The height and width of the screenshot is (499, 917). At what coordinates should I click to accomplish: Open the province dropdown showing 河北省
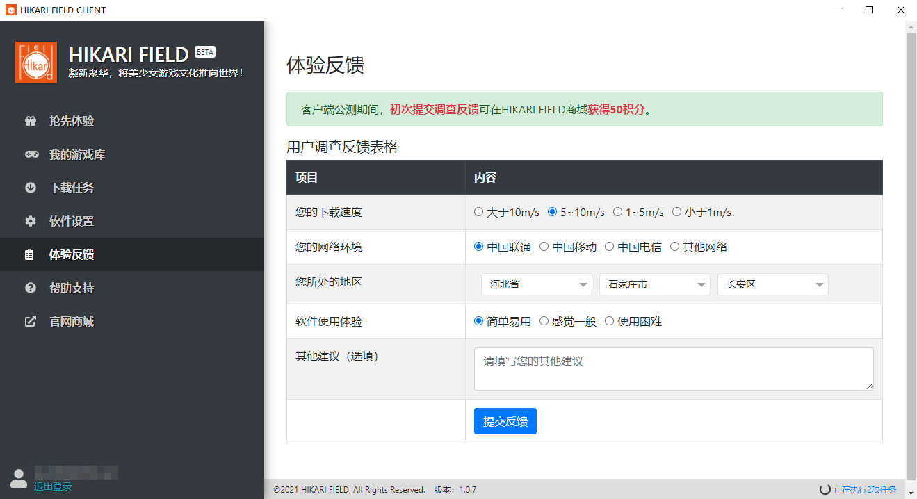[x=537, y=284]
